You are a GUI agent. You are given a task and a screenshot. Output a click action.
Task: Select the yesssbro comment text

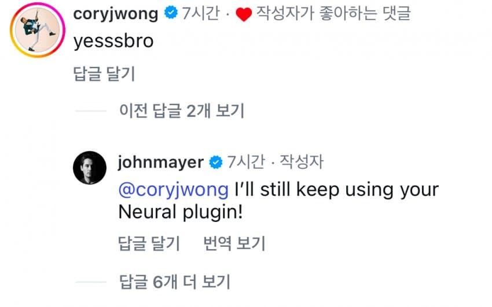point(113,41)
